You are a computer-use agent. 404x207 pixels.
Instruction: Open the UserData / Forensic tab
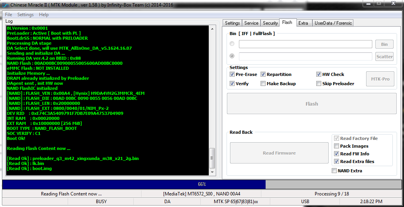pyautogui.click(x=333, y=23)
